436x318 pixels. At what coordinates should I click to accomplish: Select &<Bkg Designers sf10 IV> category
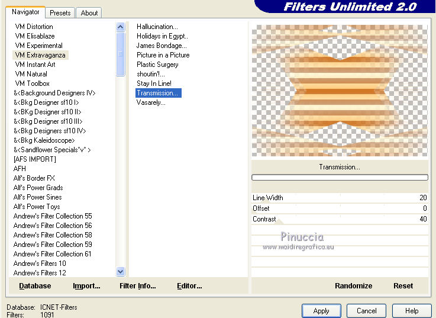point(50,131)
